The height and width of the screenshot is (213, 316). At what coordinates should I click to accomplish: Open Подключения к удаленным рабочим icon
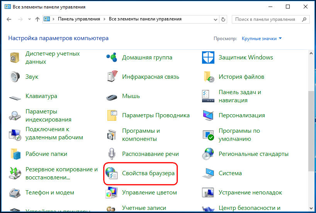pos(15,135)
